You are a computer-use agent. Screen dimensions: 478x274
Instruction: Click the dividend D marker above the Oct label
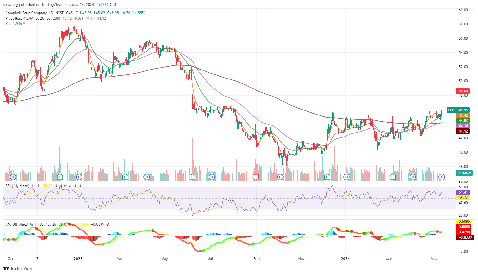tap(13, 177)
